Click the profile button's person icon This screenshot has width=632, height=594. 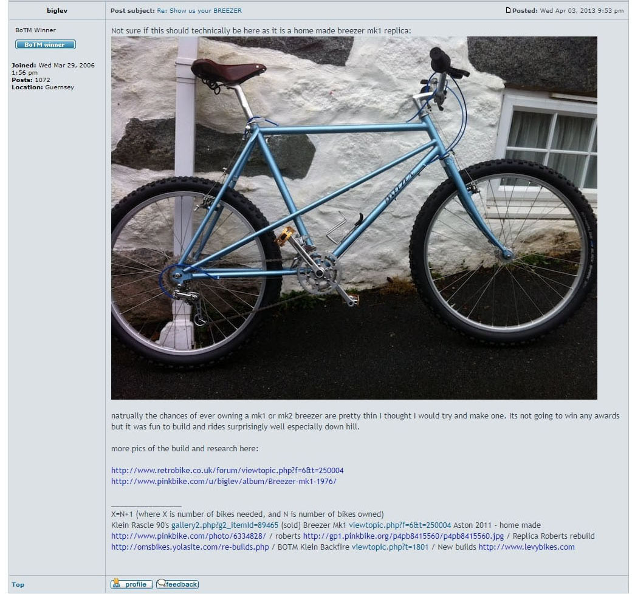[x=117, y=583]
